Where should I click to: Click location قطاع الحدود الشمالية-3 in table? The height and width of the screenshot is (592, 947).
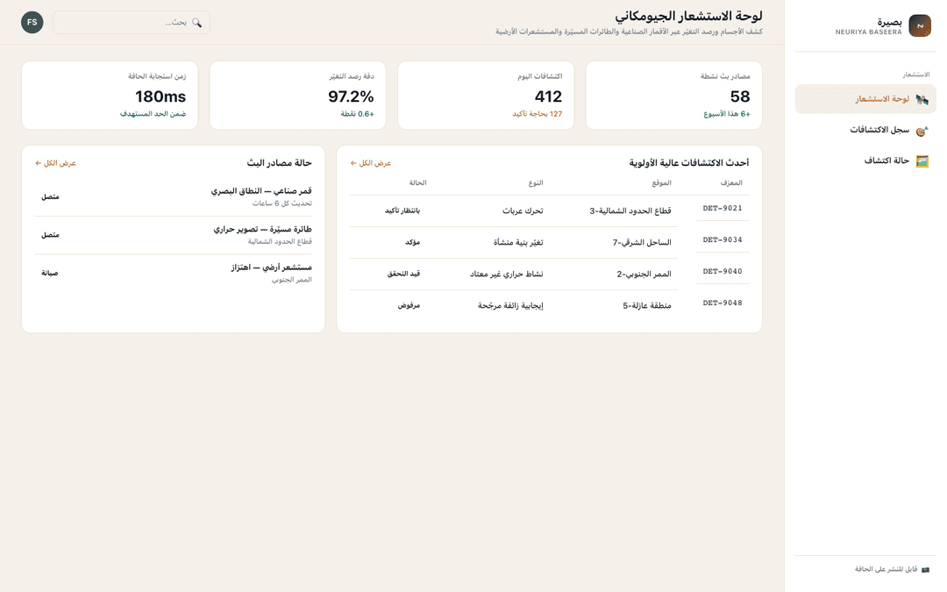630,210
